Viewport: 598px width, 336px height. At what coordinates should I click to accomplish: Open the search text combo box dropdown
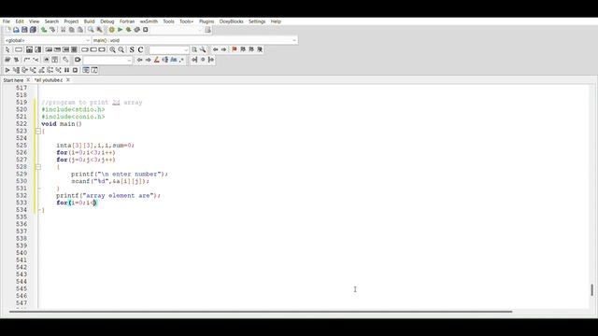point(169,49)
